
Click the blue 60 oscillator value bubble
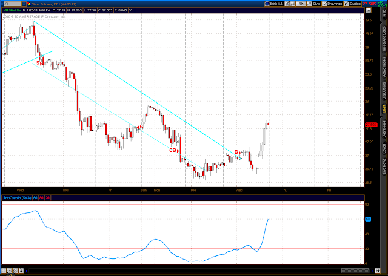pyautogui.click(x=368, y=219)
